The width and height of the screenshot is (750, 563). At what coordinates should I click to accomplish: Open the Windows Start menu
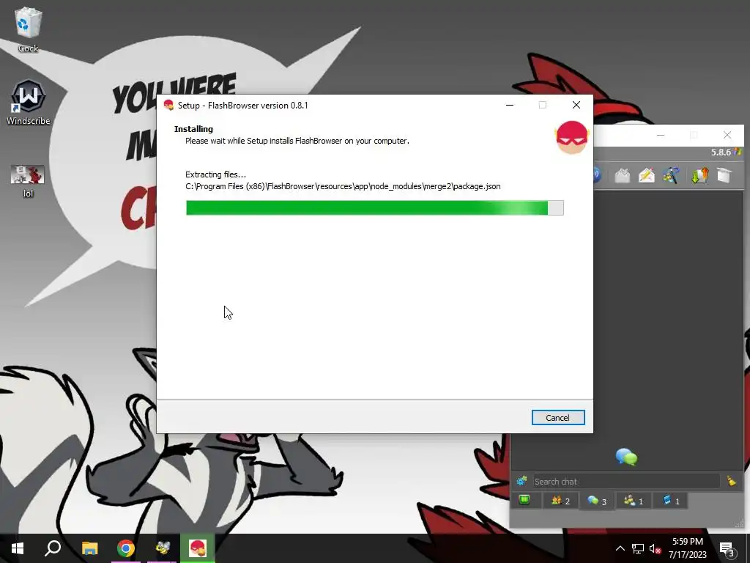click(x=18, y=548)
